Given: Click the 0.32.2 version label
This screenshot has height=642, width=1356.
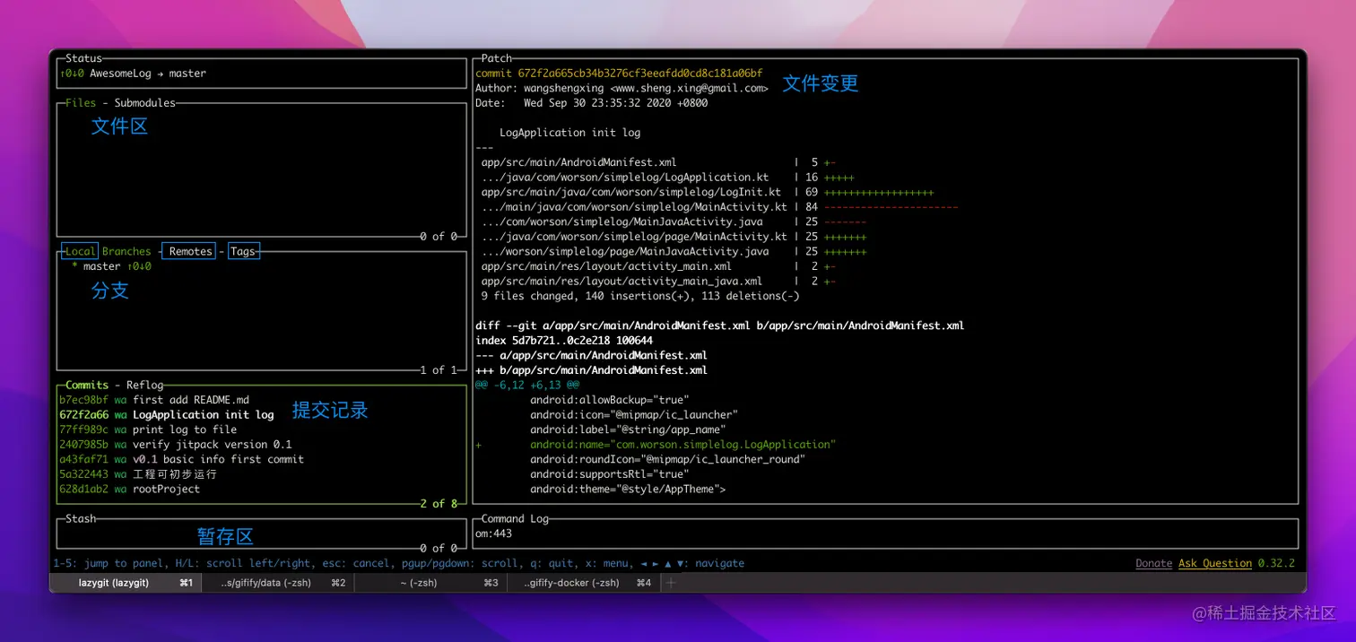Looking at the screenshot, I should [x=1276, y=564].
